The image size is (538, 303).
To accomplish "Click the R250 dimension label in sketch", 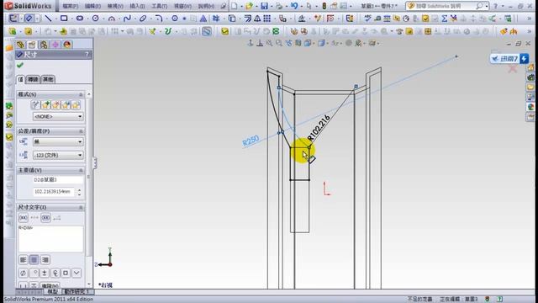I will pyautogui.click(x=251, y=141).
